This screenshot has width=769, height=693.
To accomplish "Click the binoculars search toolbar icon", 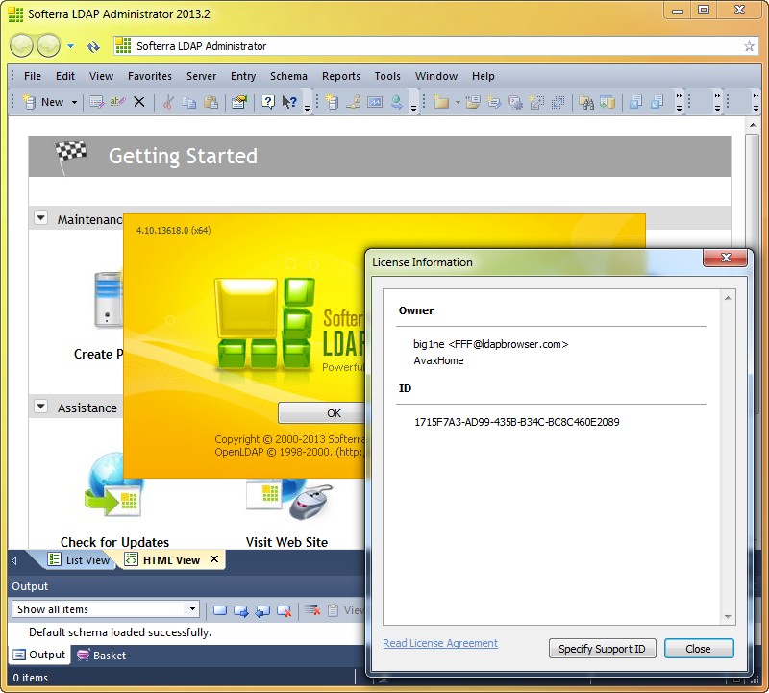I will (x=586, y=102).
